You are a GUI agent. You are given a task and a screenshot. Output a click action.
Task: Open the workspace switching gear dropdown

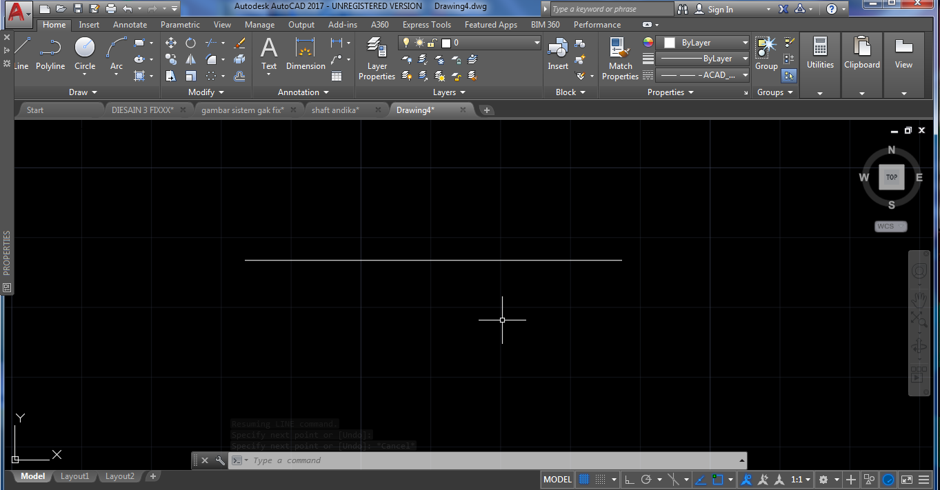click(828, 479)
